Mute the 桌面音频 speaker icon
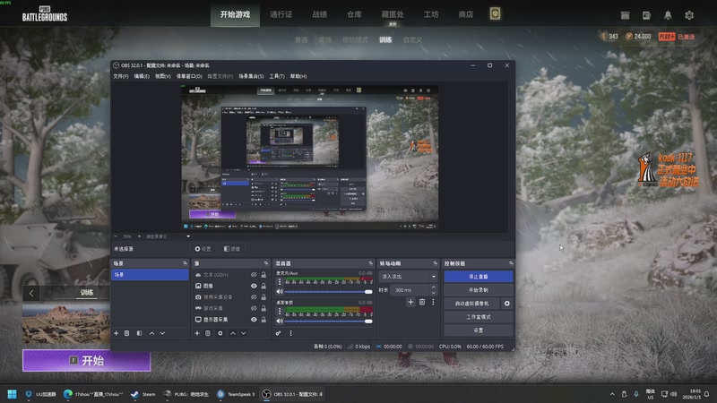Screen dimensions: 717x403 [280, 321]
